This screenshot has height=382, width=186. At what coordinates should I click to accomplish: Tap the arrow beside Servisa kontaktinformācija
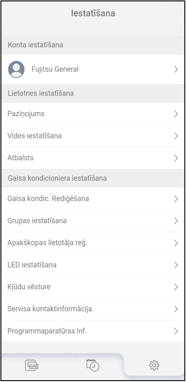click(176, 309)
